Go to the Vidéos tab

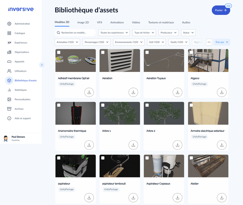[x=136, y=22]
